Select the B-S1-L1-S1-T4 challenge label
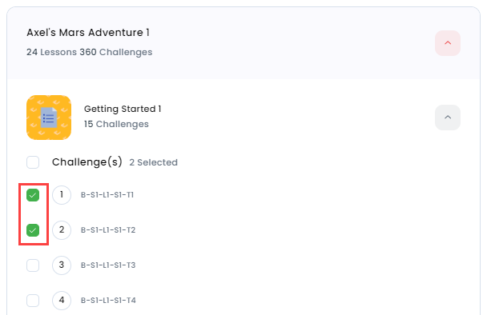Image resolution: width=487 pixels, height=315 pixels. [108, 301]
